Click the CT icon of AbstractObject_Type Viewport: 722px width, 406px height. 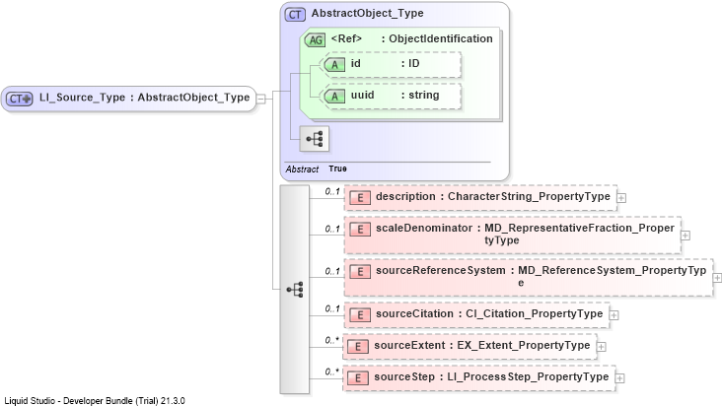(295, 14)
